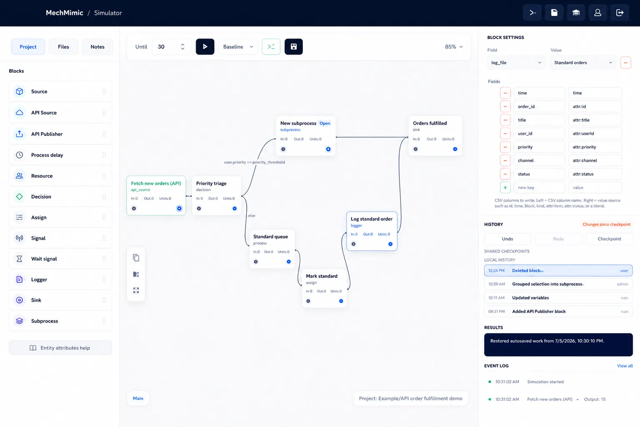Open the log_file field dropdown
Screen dimensions: 640x427
(x=516, y=62)
